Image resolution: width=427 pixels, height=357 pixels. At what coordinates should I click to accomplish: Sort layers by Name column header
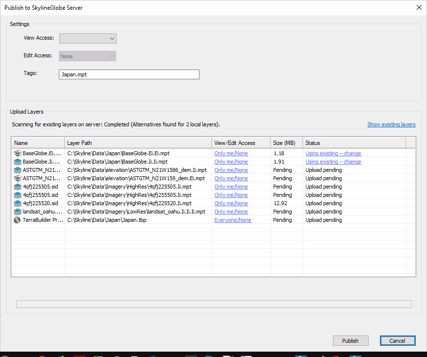tap(38, 143)
